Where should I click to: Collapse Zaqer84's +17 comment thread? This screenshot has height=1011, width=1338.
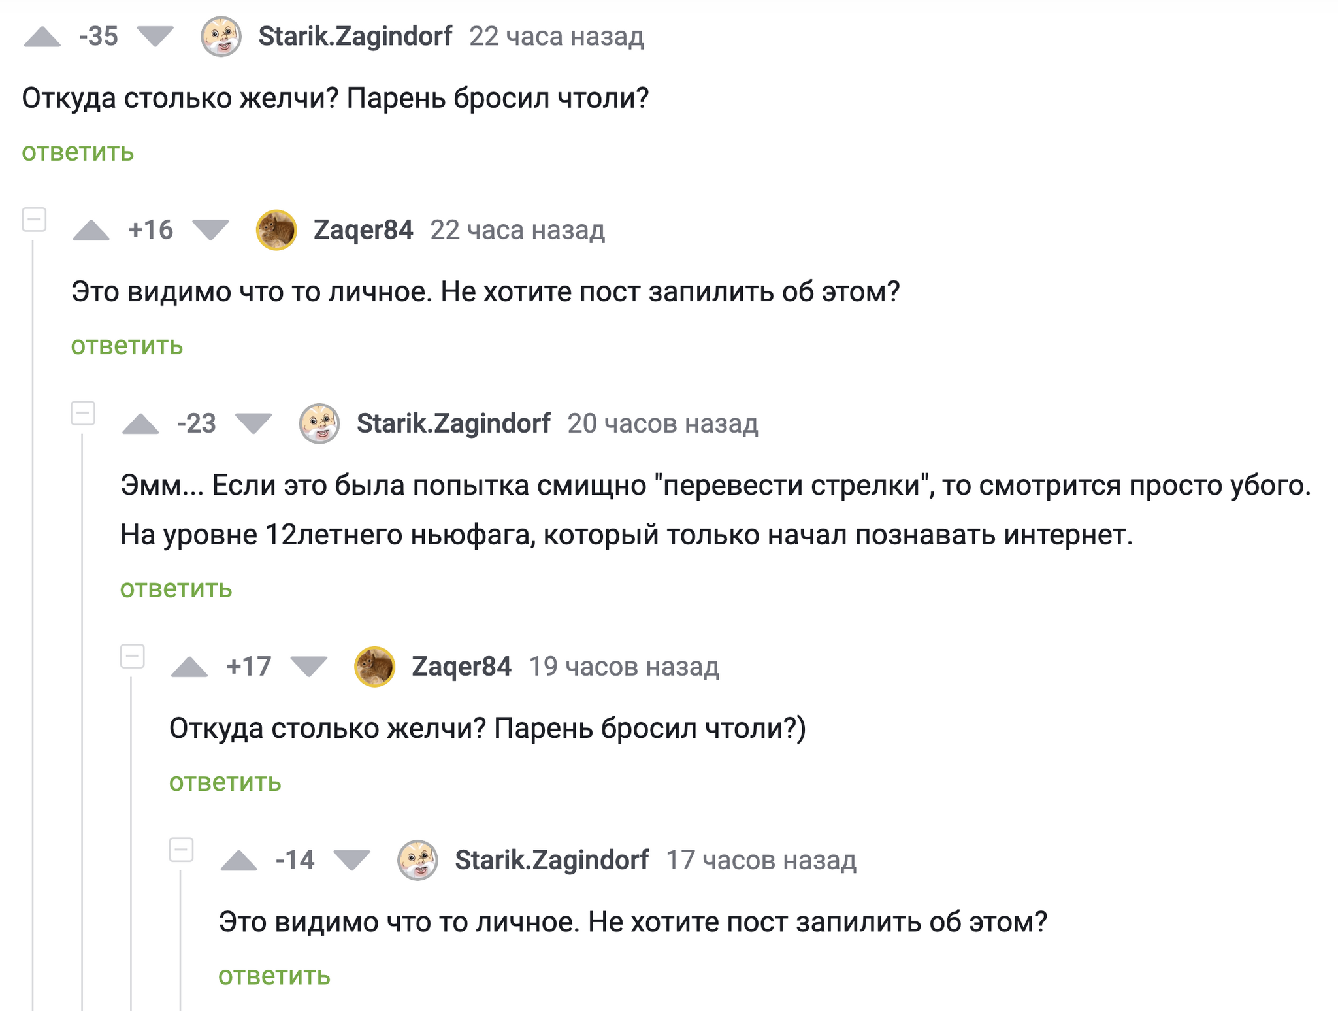pos(133,656)
